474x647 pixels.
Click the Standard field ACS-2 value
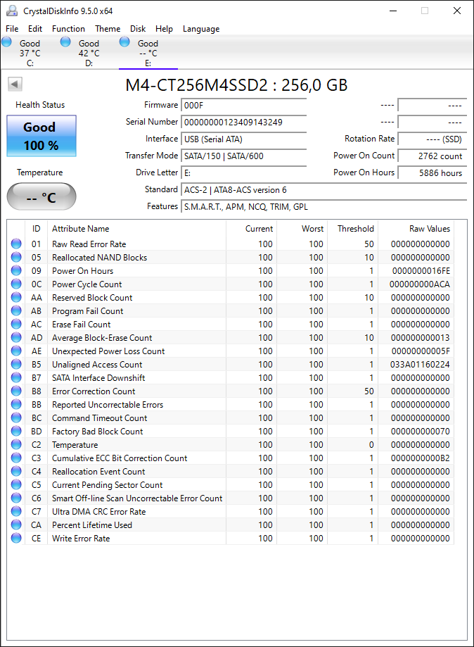(324, 190)
